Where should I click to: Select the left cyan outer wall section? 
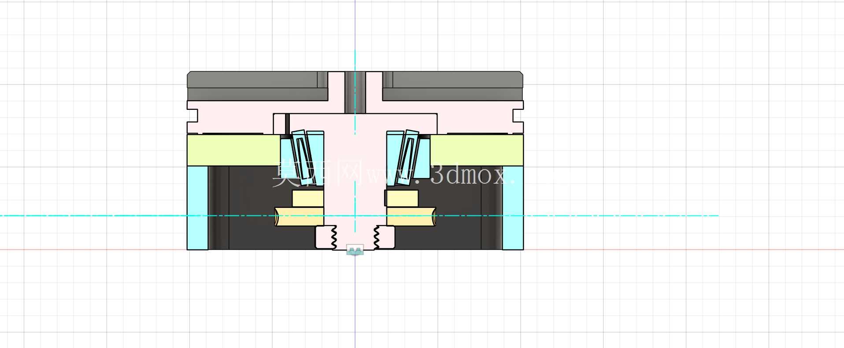[197, 208]
